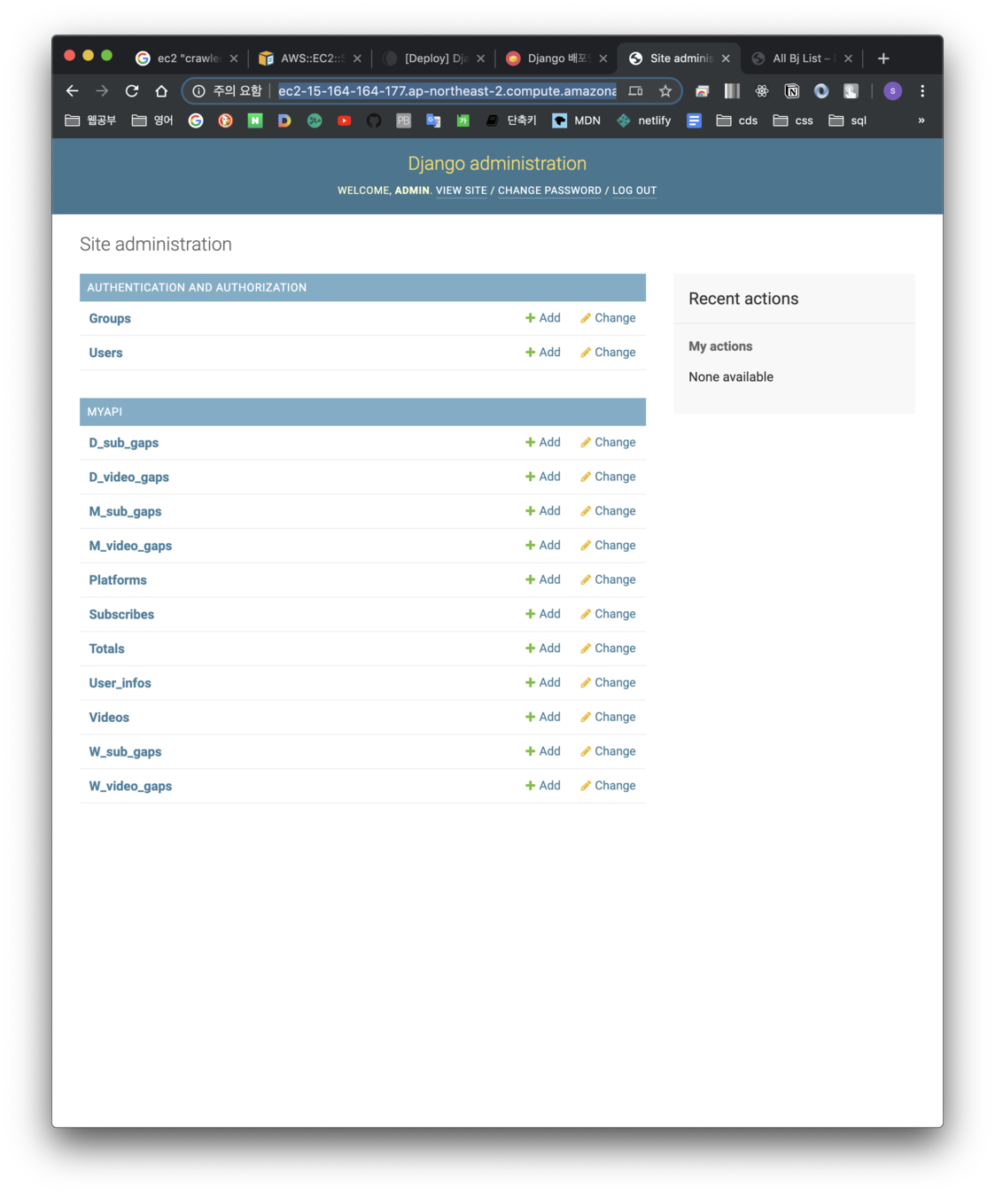The image size is (995, 1196).
Task: Click the Google bookmark icon
Action: tap(196, 120)
